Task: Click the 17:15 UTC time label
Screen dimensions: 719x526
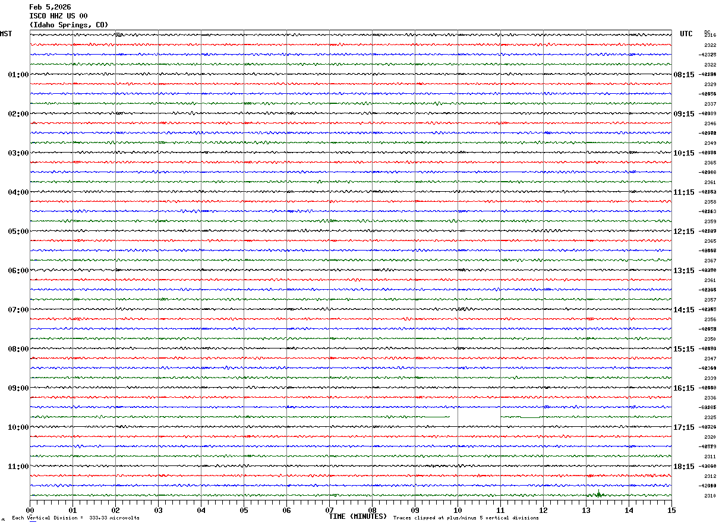Action: point(683,427)
